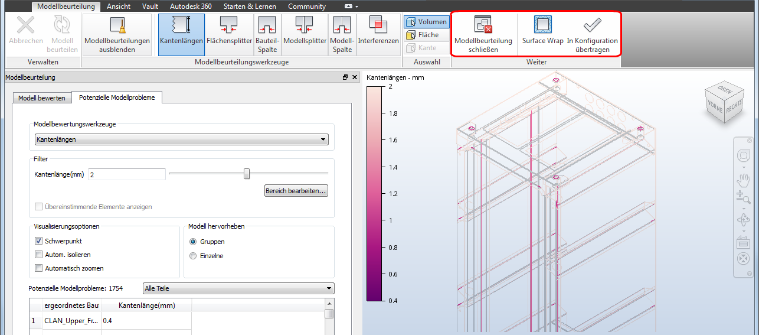This screenshot has height=335, width=759.
Task: Click the Kantenlänge(mm) input field
Action: tap(126, 174)
